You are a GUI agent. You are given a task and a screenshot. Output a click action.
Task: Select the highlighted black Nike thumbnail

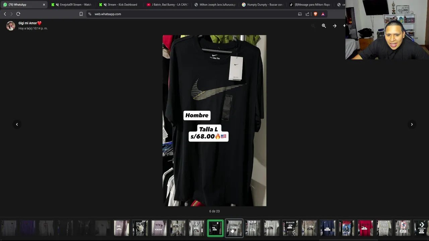pos(215,228)
